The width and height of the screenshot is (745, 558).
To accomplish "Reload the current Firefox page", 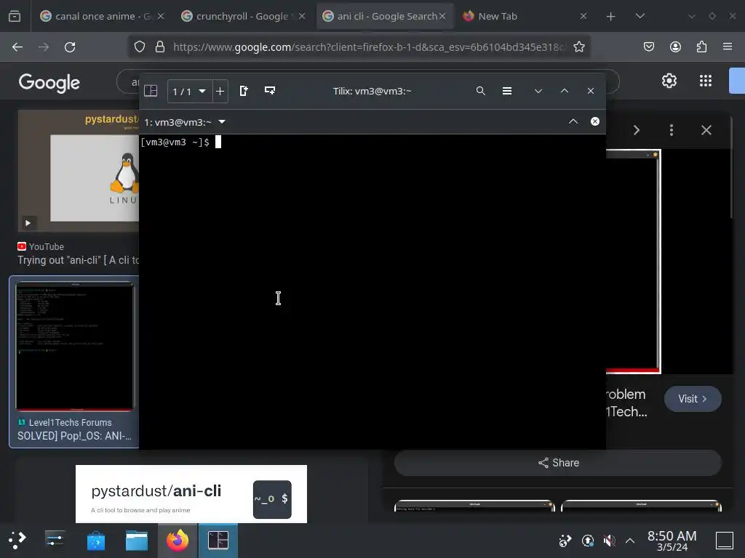I will pyautogui.click(x=70, y=47).
